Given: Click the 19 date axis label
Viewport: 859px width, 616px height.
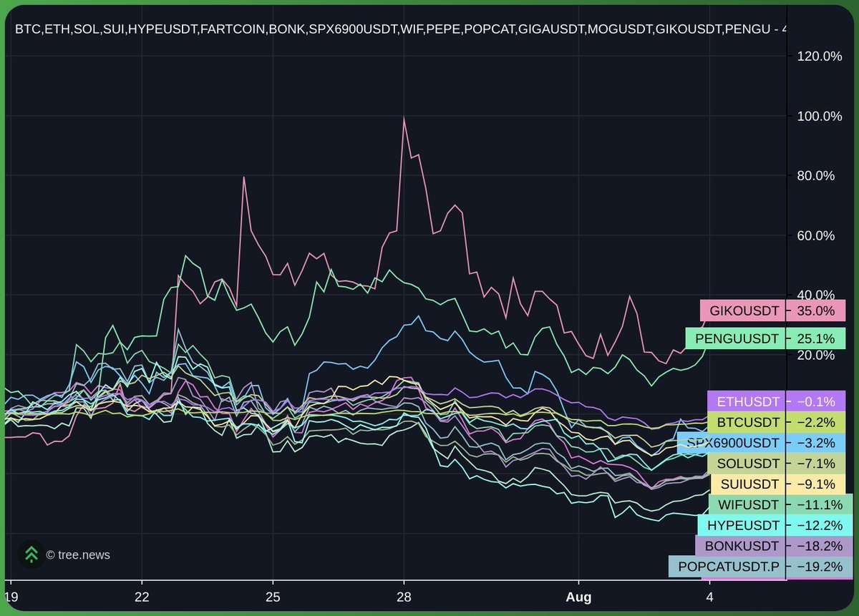Looking at the screenshot, I should pos(11,597).
